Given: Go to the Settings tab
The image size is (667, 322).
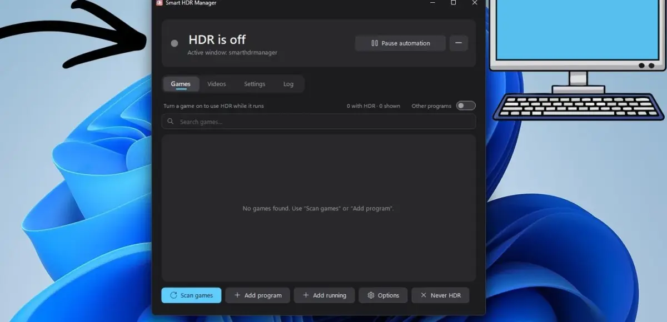Looking at the screenshot, I should click(255, 84).
